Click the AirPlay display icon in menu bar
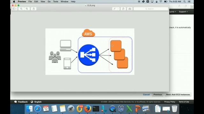This screenshot has height=114, width=204. pos(152,2)
